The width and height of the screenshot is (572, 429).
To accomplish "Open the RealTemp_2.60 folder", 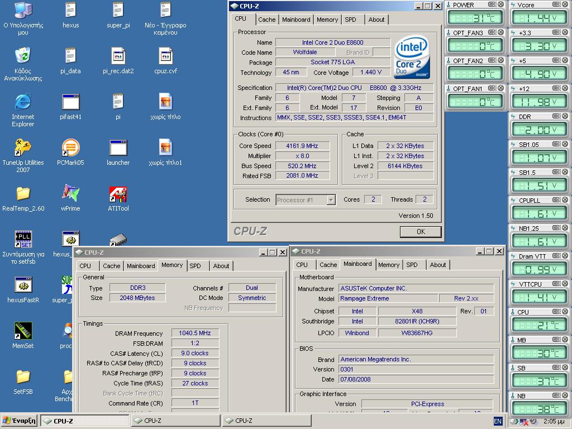I will [22, 193].
